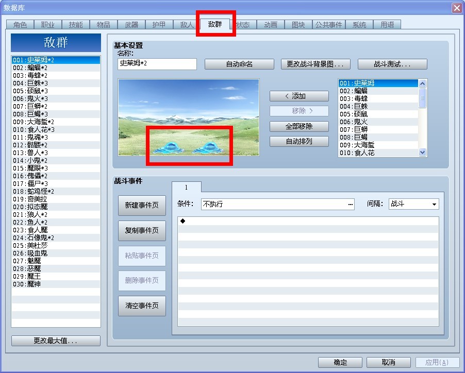This screenshot has width=465, height=373.
Task: Select troop 019:奇美拉
Action: tap(56, 199)
